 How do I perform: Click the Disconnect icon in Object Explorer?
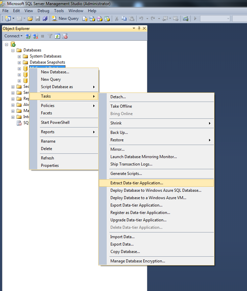[35, 36]
